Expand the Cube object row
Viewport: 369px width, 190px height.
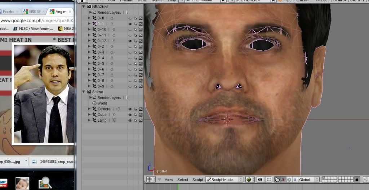pos(89,114)
